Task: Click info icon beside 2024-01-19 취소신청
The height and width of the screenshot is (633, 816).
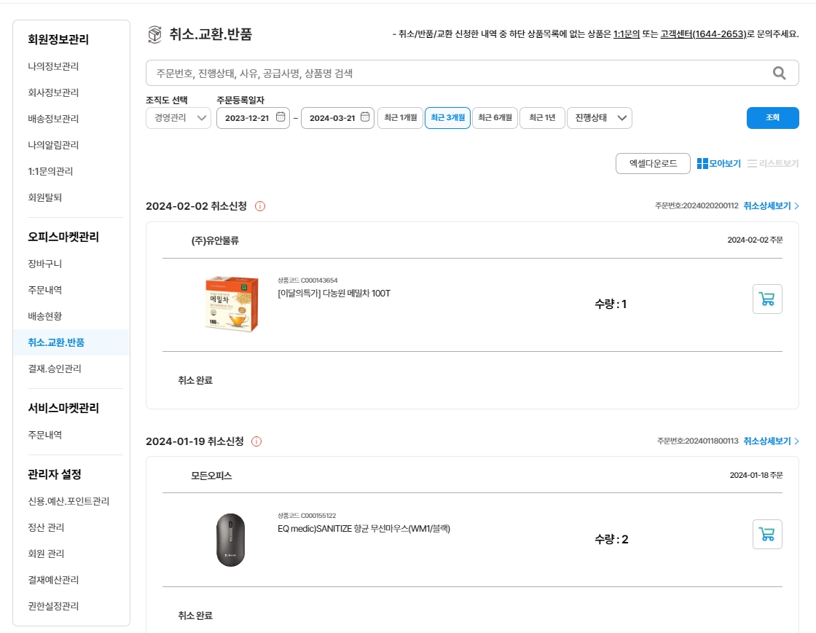Action: pos(256,441)
